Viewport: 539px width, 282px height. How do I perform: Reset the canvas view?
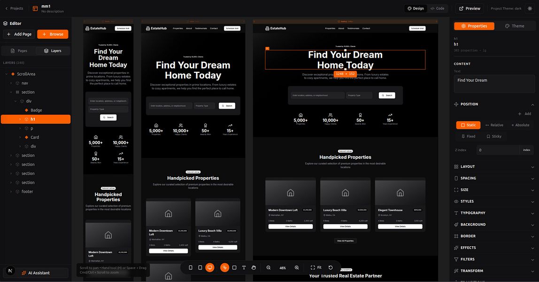coord(331,267)
